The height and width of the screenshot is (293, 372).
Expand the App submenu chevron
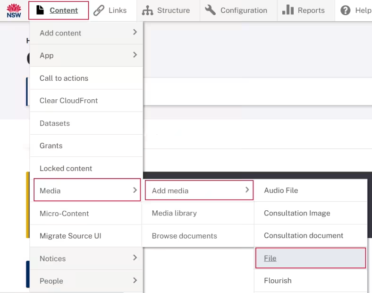(x=135, y=55)
